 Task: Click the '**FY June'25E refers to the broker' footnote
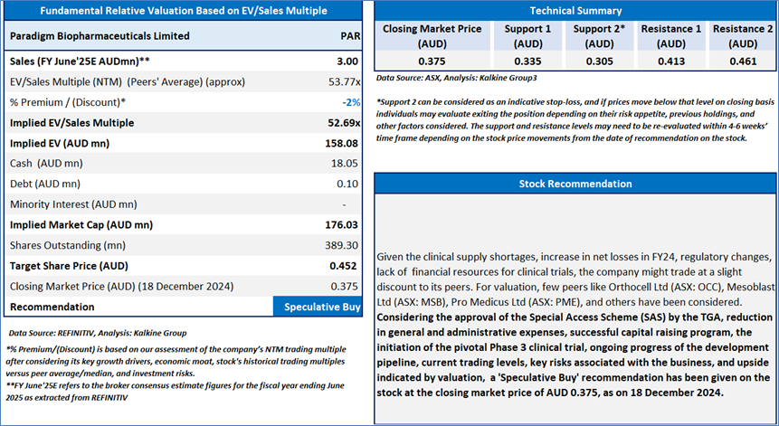click(x=175, y=392)
